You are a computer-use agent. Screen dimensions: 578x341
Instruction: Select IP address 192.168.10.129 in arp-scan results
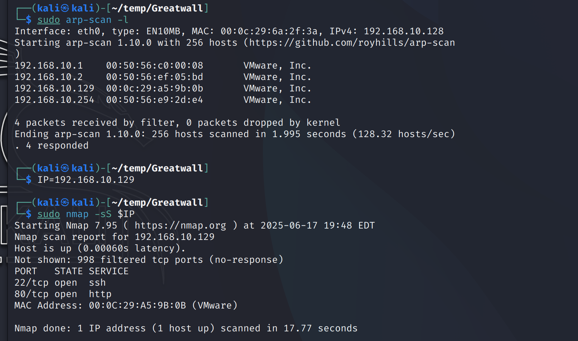54,89
